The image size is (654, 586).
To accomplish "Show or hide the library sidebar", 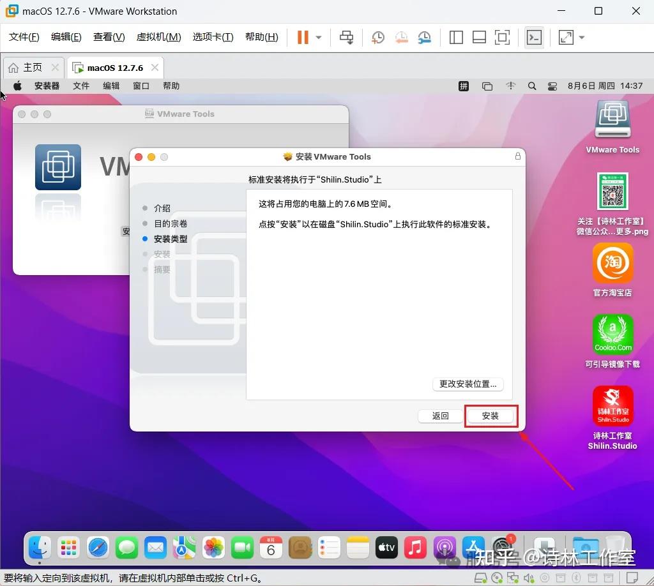I will (456, 37).
